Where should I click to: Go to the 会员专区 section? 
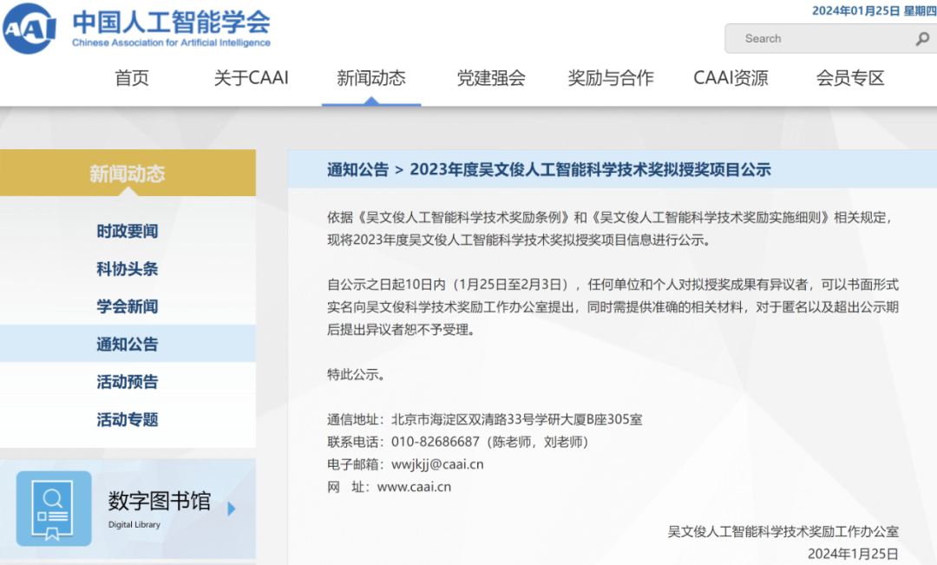(x=850, y=78)
